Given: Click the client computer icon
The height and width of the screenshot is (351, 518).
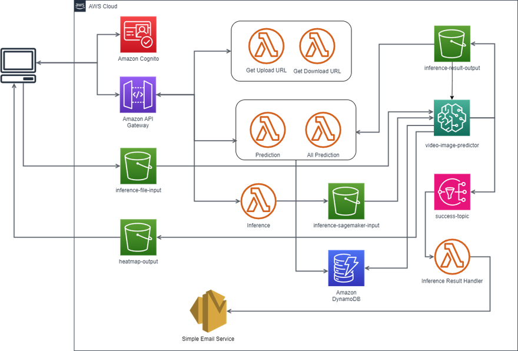Looking at the screenshot, I should click(x=18, y=65).
